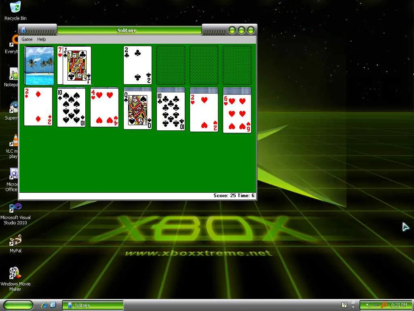
Task: Open the Help menu in Solitaire
Action: click(x=42, y=39)
